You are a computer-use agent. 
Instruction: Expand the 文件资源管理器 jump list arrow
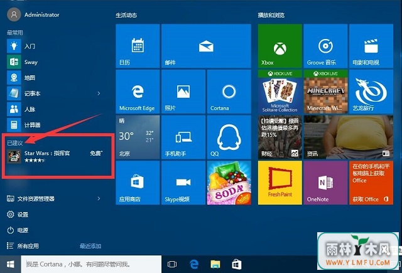click(99, 199)
